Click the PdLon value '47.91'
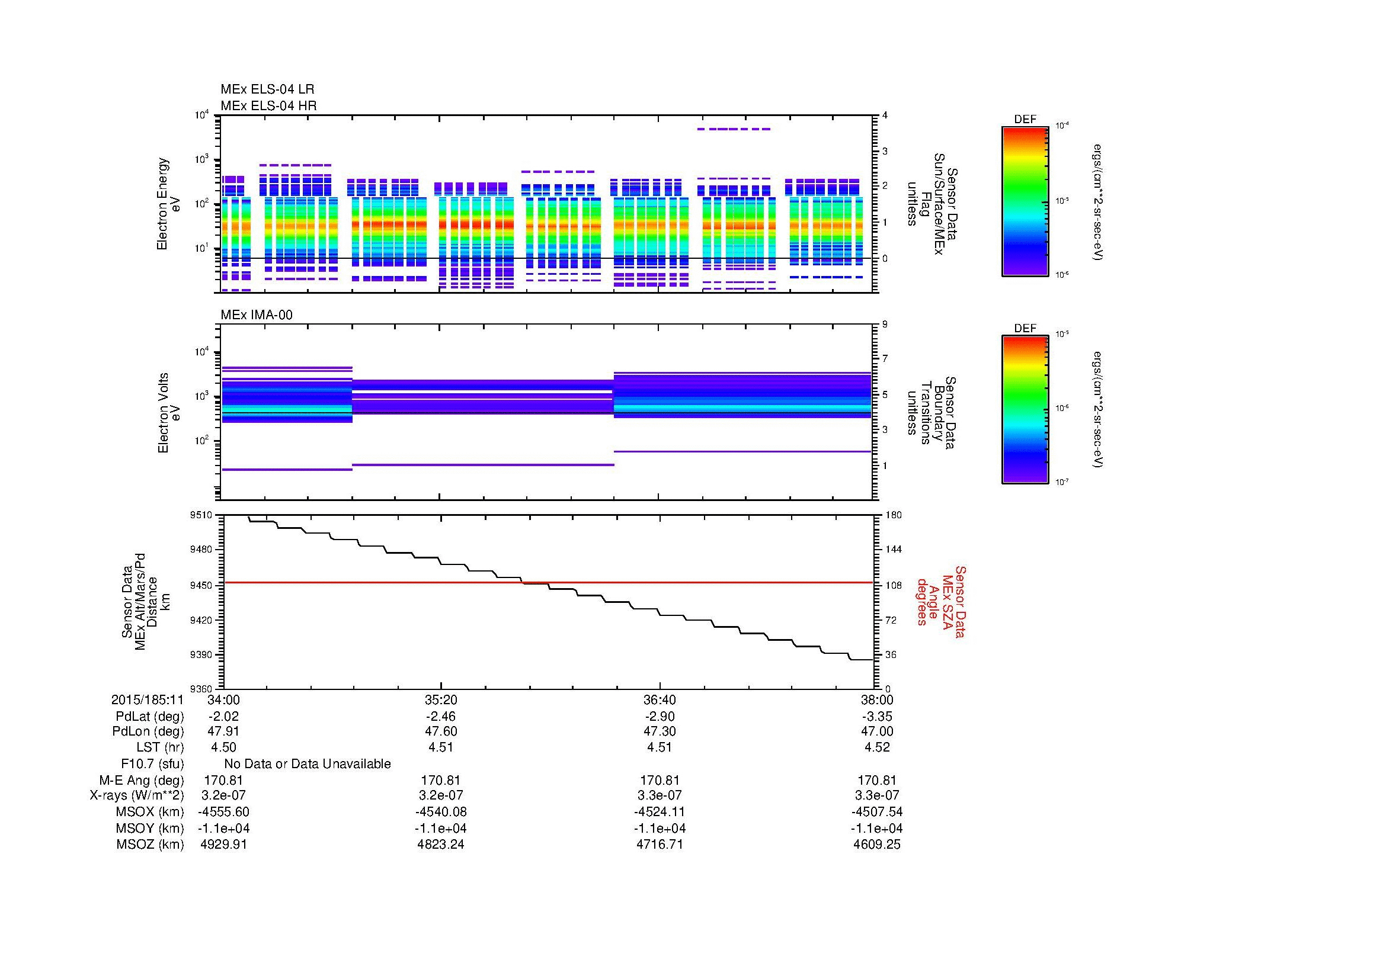 coord(223,731)
